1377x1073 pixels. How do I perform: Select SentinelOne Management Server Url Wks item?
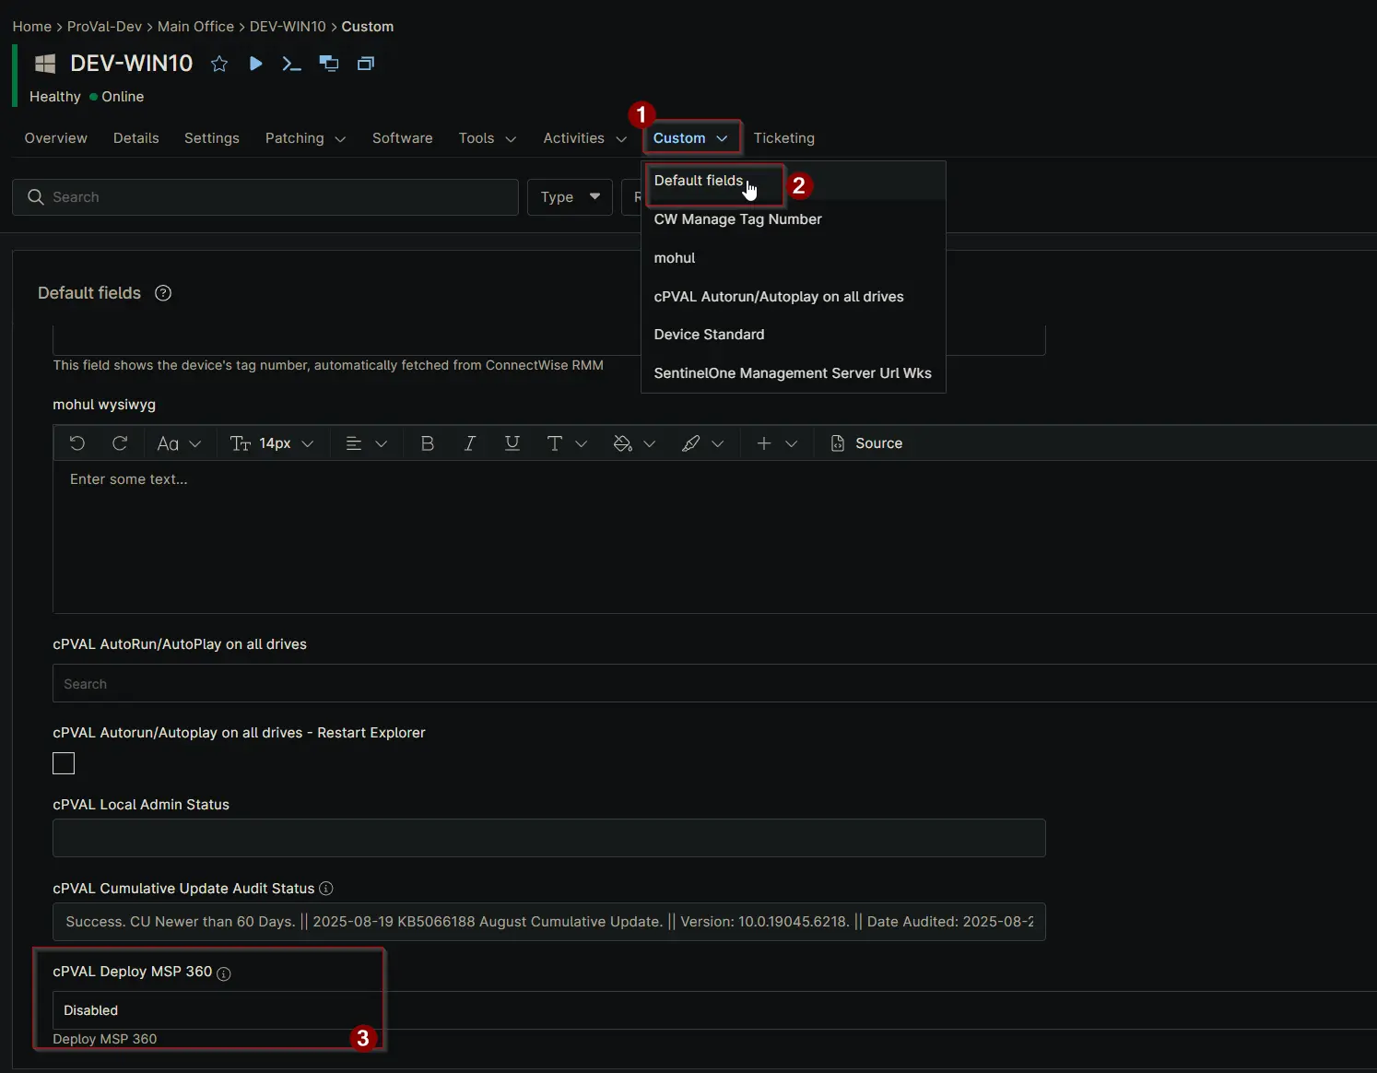(793, 373)
